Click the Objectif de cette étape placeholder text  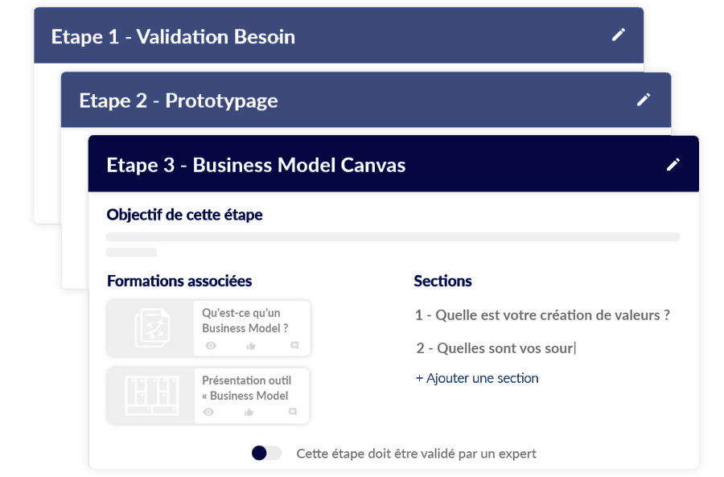(x=393, y=244)
